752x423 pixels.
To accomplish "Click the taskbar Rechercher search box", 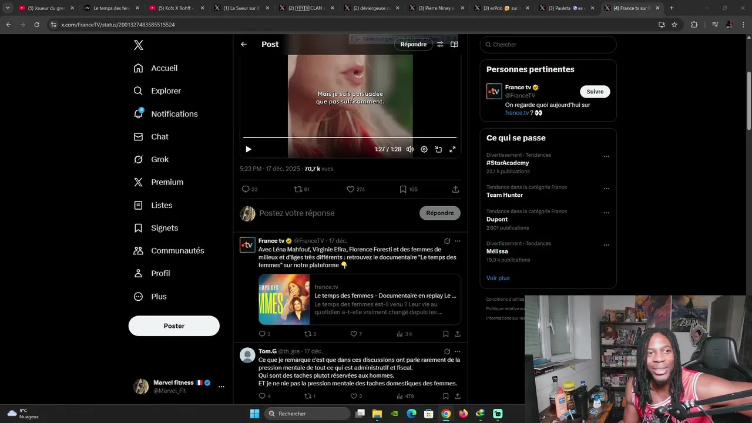I will 307,414.
